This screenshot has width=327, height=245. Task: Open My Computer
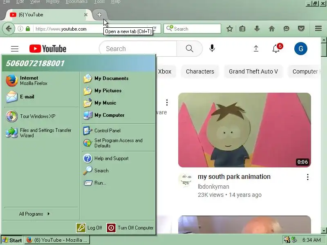tap(119, 115)
